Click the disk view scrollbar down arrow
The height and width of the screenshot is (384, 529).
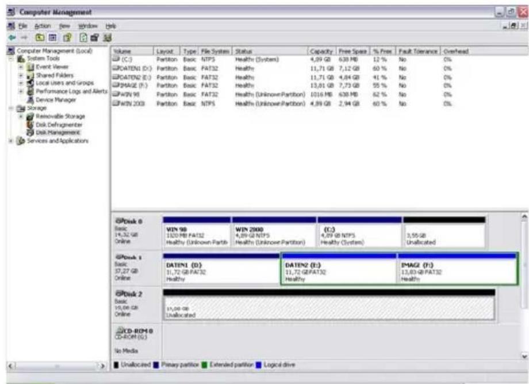coord(524,356)
